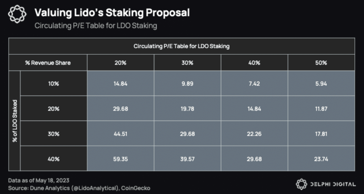Click the cell with value 5.94

(x=321, y=83)
